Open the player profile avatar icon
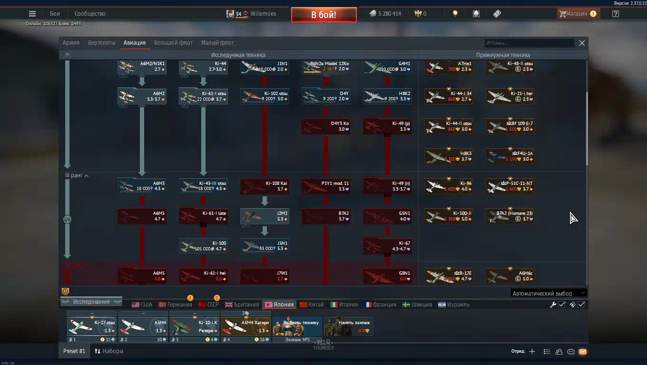Viewport: 647px width, 365px height. point(230,14)
